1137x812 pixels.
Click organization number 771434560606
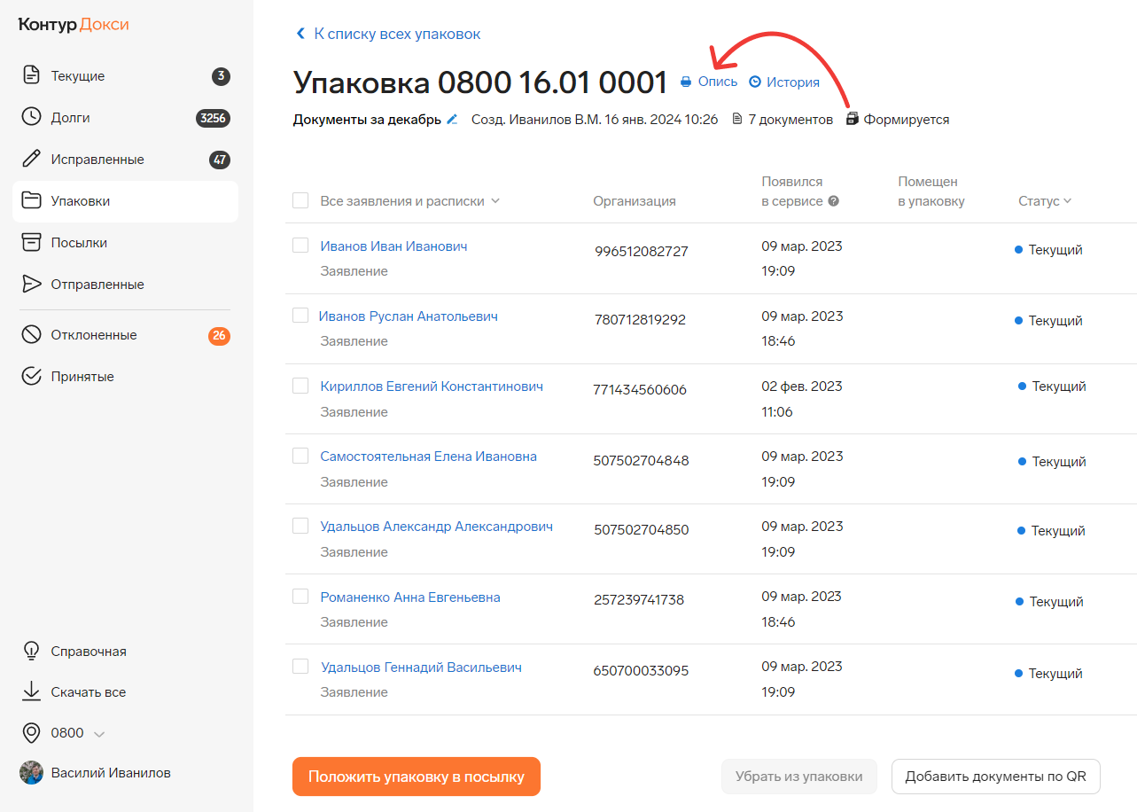640,390
